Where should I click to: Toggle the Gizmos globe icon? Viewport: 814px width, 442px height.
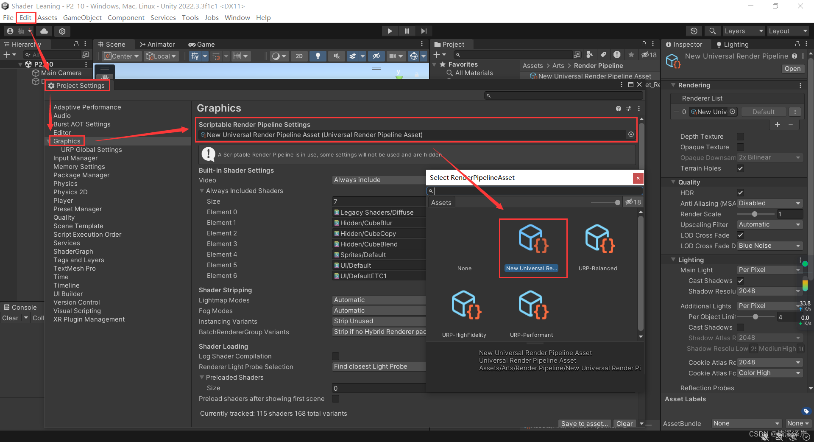coord(414,56)
